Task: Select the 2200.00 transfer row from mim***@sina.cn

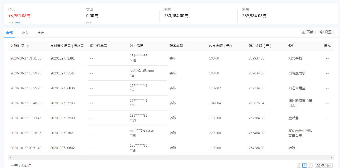Action: tap(170, 133)
